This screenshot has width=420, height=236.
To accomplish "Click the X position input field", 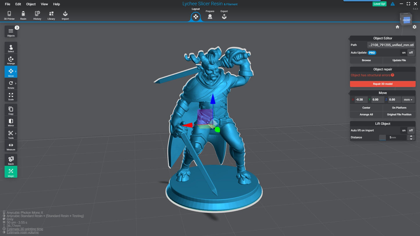I will [x=361, y=100].
